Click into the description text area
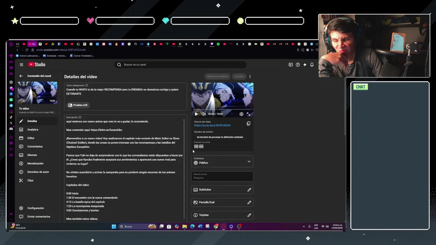The width and height of the screenshot is (436, 245). pos(124,168)
